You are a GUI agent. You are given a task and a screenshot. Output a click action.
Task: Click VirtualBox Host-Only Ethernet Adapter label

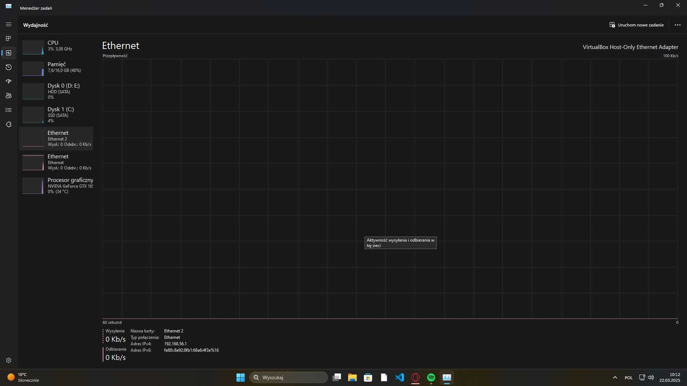click(x=630, y=47)
